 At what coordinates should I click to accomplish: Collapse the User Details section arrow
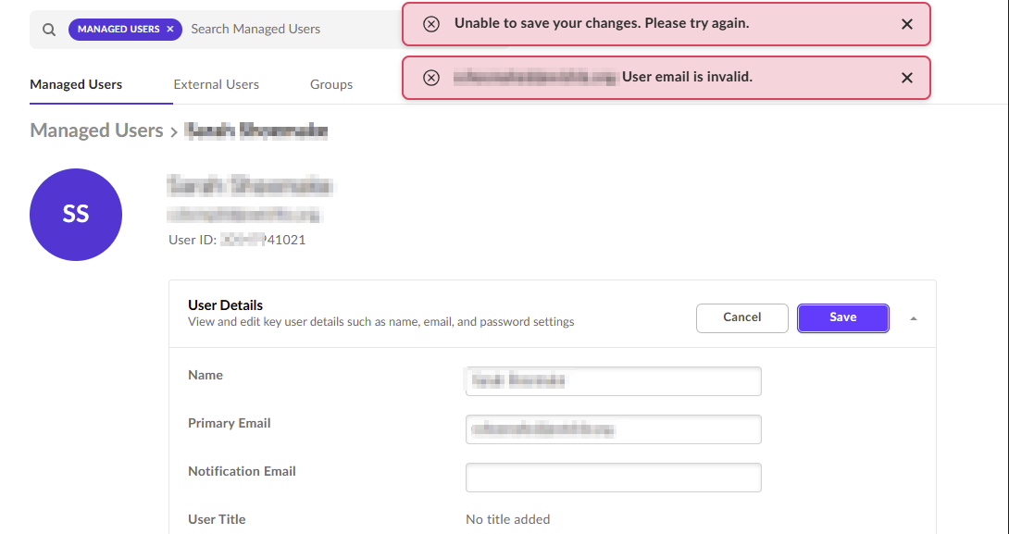click(913, 318)
